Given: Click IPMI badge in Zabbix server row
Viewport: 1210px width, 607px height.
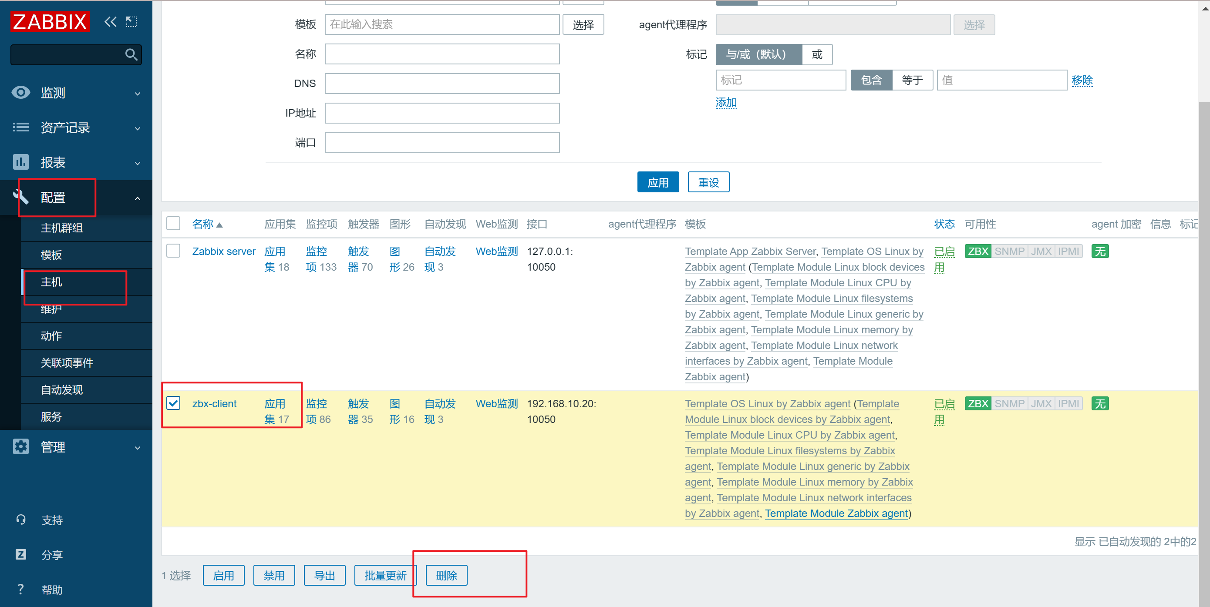Looking at the screenshot, I should point(1068,251).
